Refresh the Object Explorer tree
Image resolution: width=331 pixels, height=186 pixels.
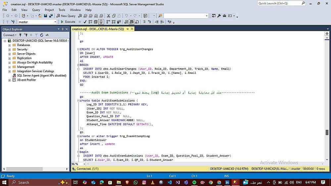pyautogui.click(x=42, y=35)
